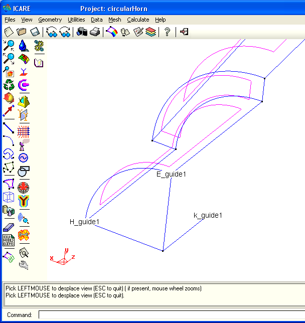Click the H_guide1 label in viewport
This screenshot has height=323, width=305.
tap(84, 222)
